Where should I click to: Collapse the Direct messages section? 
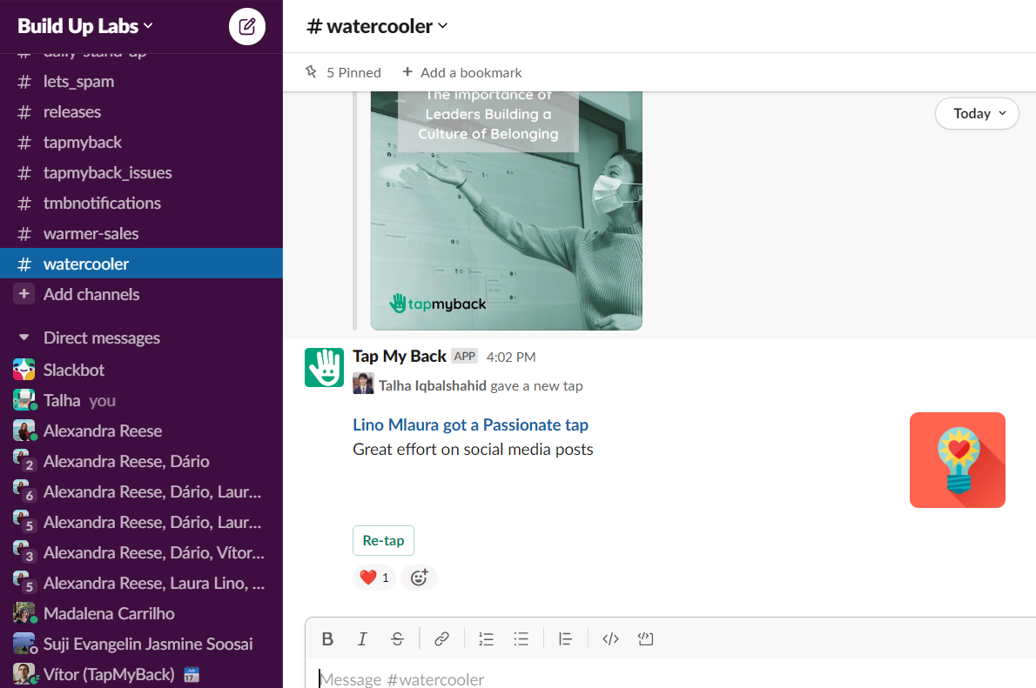click(x=24, y=337)
